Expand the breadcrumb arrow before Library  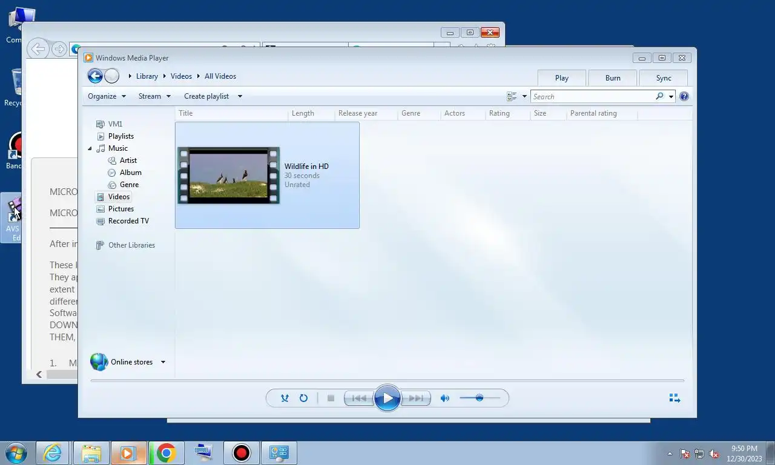click(130, 76)
